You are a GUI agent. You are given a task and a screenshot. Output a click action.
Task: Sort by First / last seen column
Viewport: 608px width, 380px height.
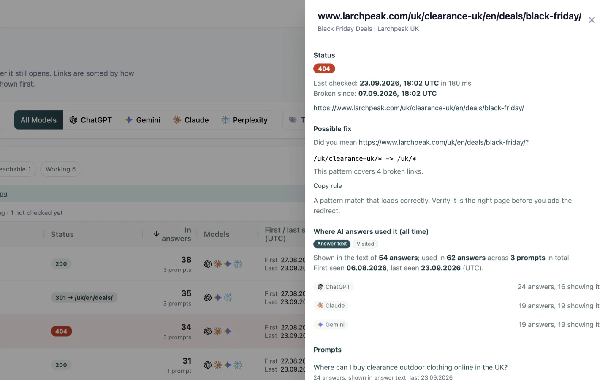click(x=285, y=234)
